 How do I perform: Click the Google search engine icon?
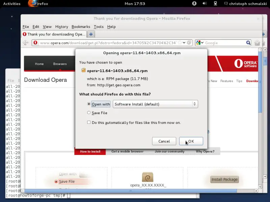pyautogui.click(x=198, y=43)
